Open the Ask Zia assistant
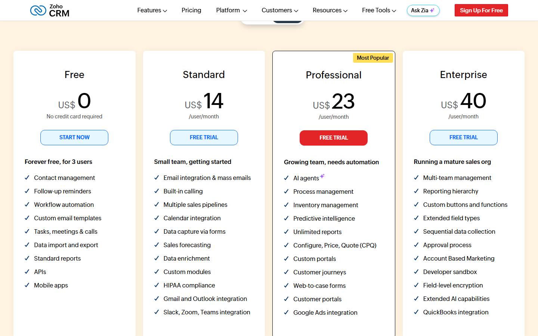Screen dimensions: 538x336 pos(423,10)
